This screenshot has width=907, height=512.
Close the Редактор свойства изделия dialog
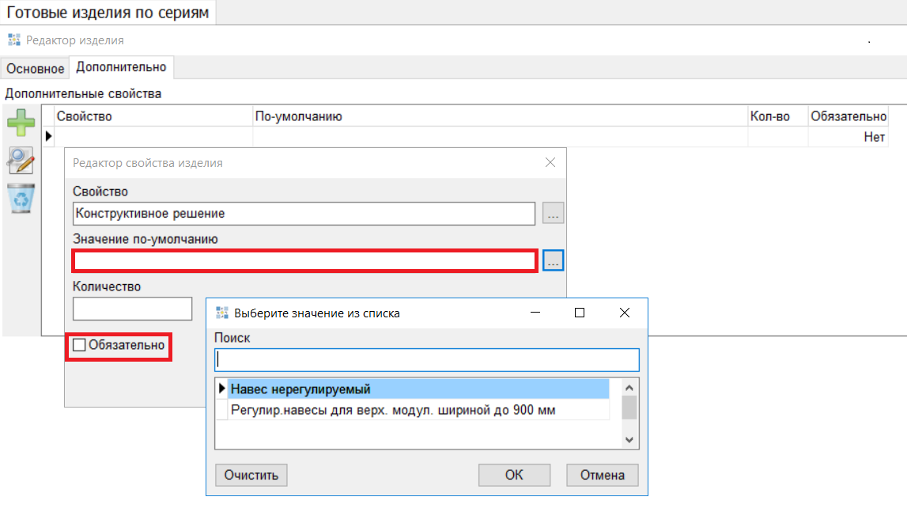coord(550,163)
